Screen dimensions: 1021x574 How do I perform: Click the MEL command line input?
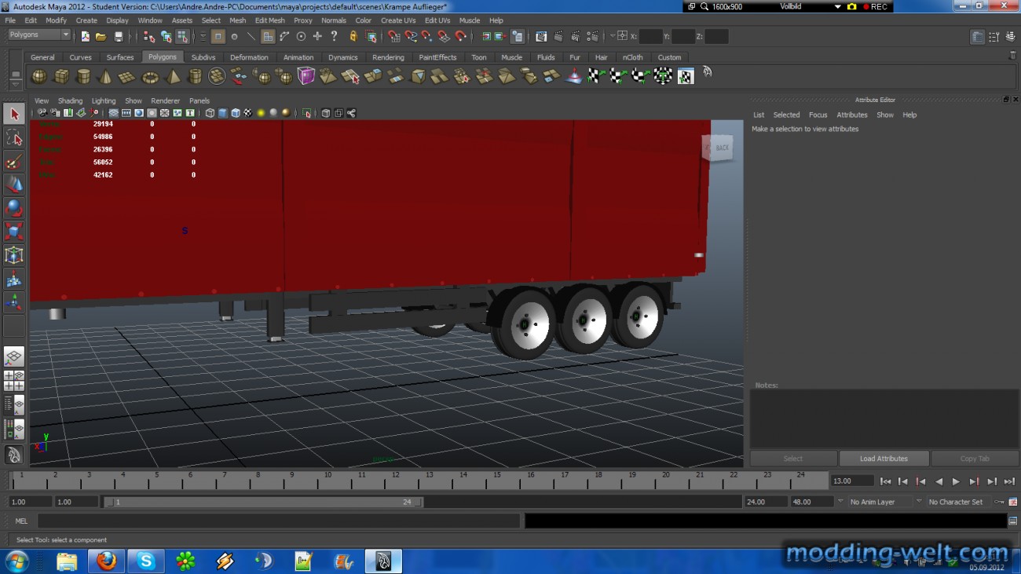pos(279,521)
